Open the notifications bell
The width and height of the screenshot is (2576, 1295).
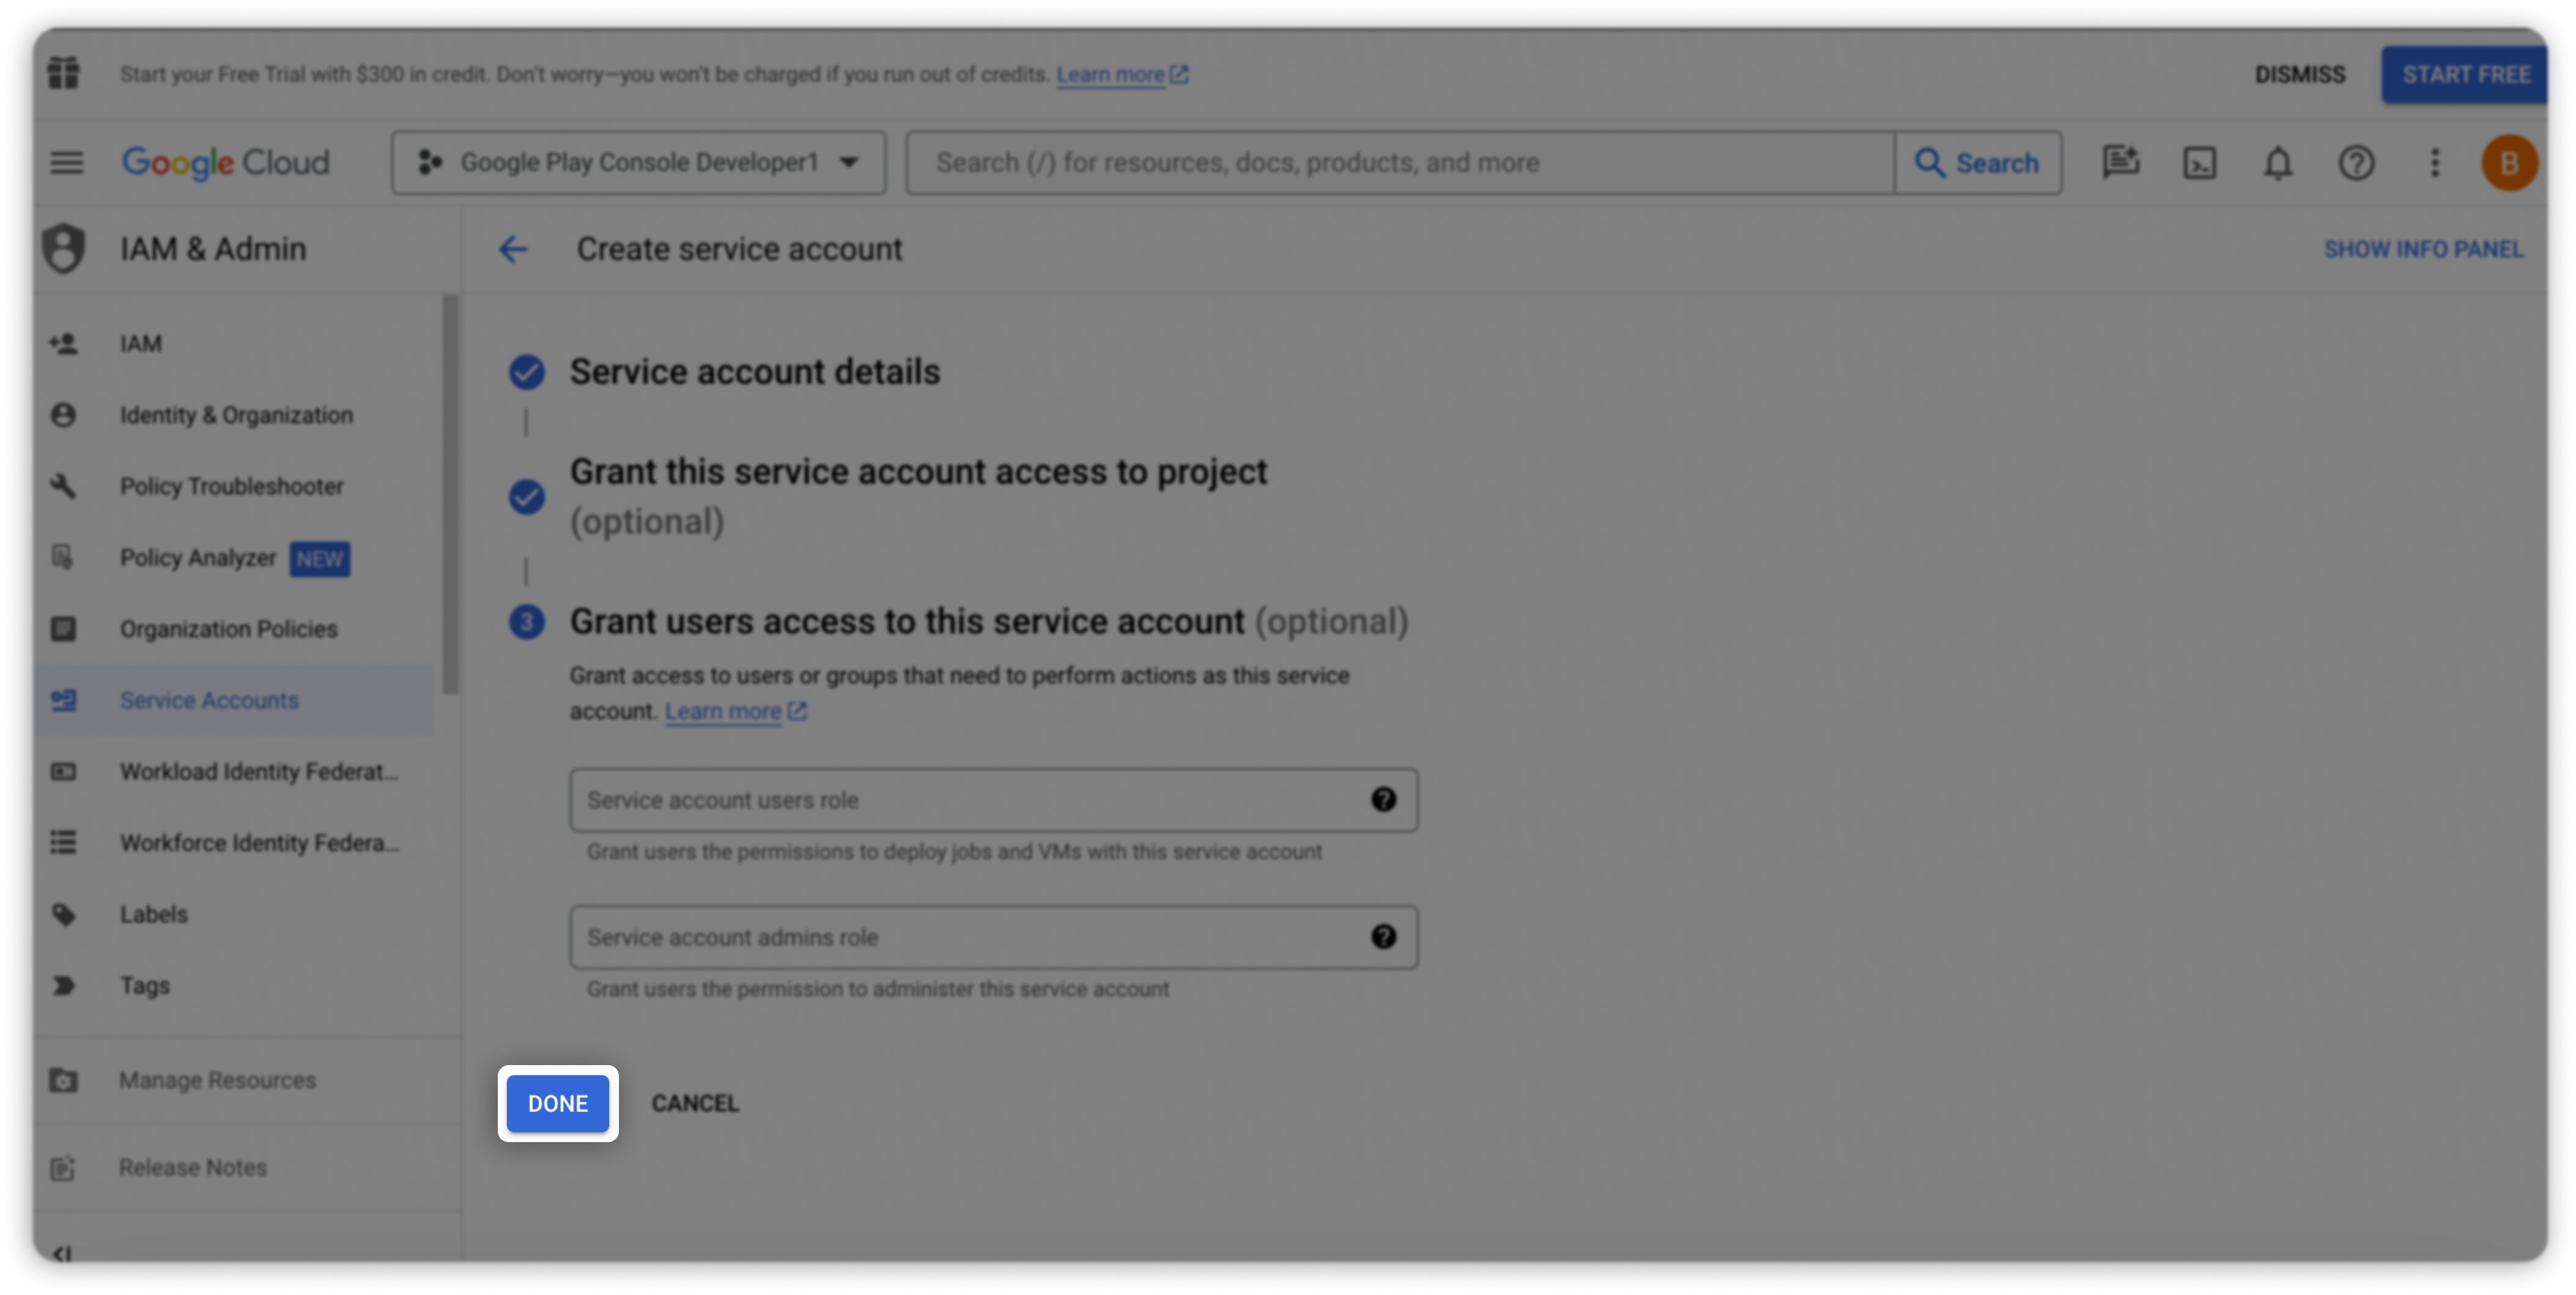point(2277,162)
